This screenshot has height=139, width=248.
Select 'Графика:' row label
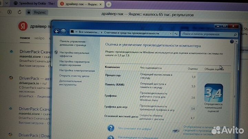point(111,96)
